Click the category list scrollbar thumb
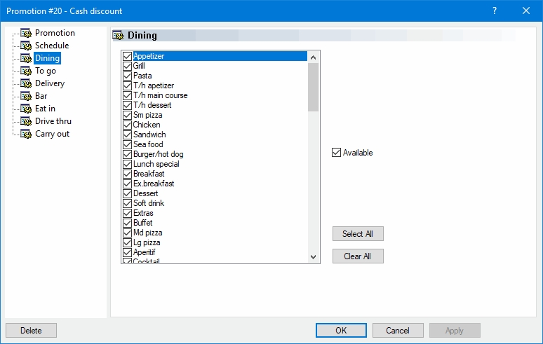Viewport: 543px width, 344px height. [314, 87]
